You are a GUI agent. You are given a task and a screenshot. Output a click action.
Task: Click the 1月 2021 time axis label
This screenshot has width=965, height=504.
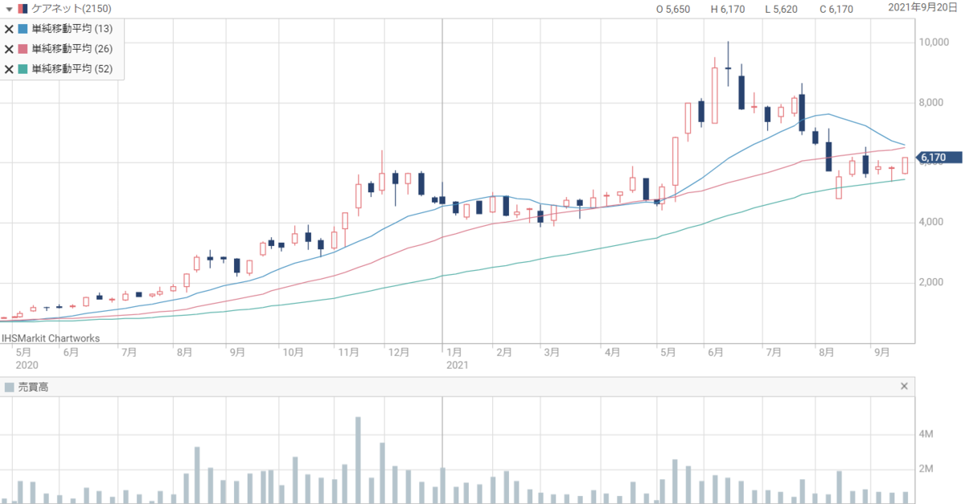(456, 359)
